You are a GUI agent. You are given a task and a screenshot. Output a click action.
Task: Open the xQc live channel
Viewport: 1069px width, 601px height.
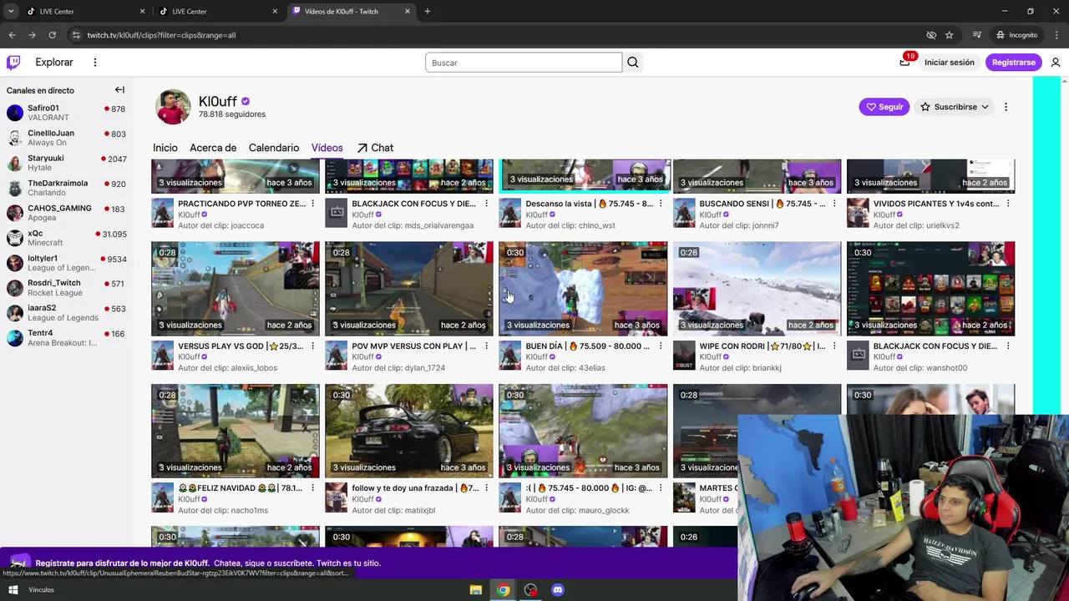67,238
